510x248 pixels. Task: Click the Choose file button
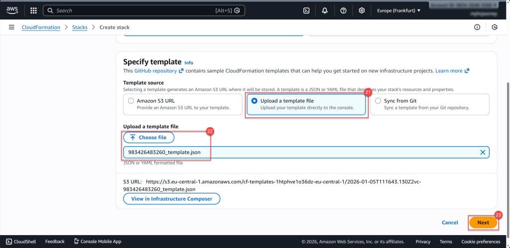point(148,137)
